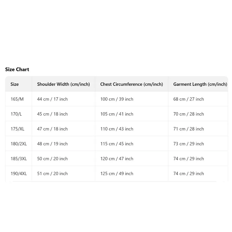Click the 125 cm / 49 inch chest cell

click(117, 173)
